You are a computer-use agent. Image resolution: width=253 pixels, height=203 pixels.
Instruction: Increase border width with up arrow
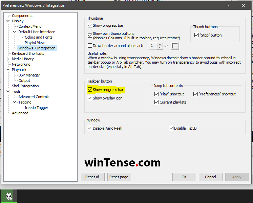point(160,44)
